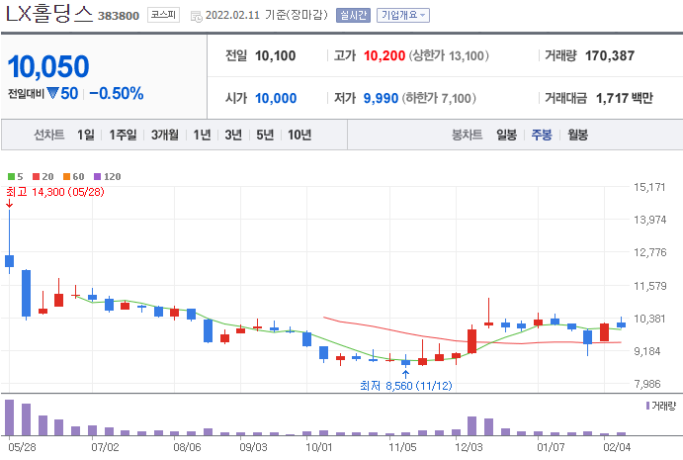Click the 9,184 price axis label
This screenshot has height=460, width=683.
(x=647, y=351)
